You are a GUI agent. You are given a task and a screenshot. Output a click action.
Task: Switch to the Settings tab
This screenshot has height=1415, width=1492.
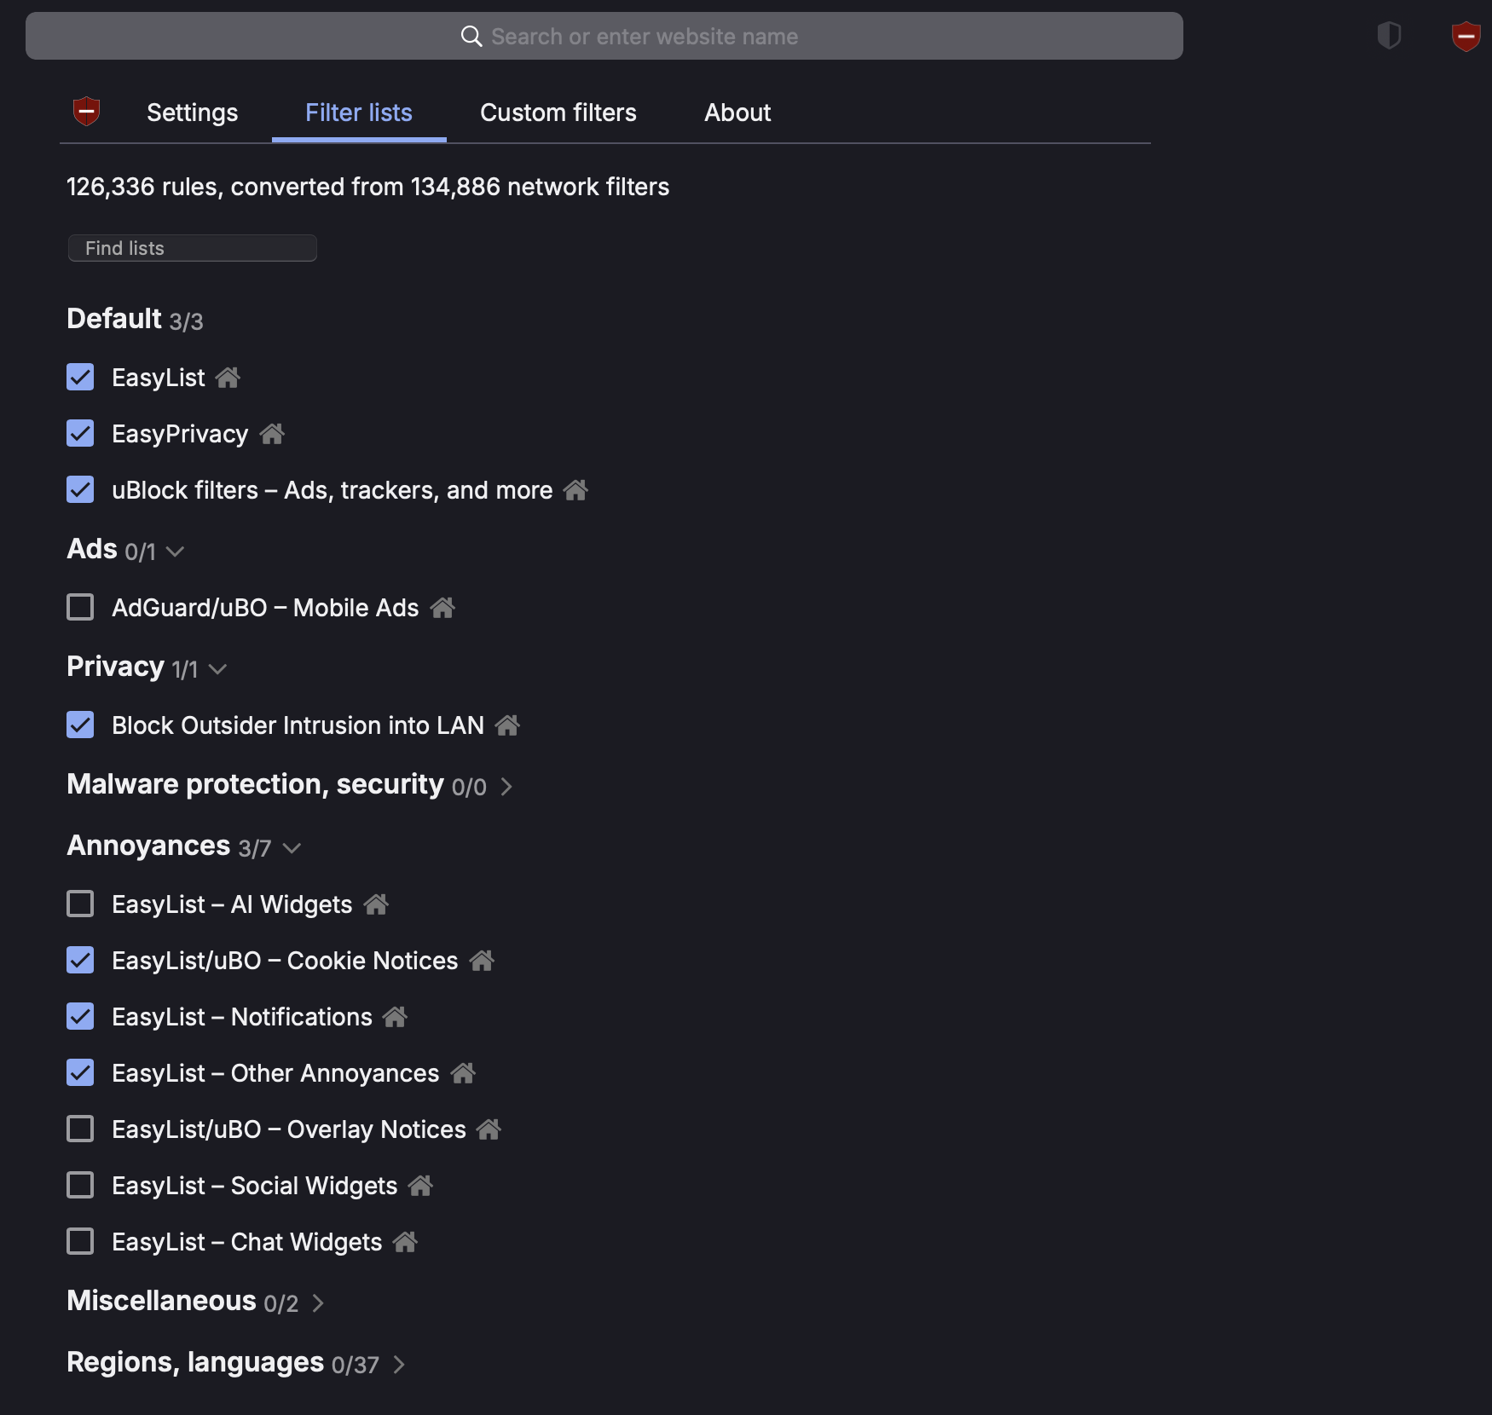tap(192, 112)
